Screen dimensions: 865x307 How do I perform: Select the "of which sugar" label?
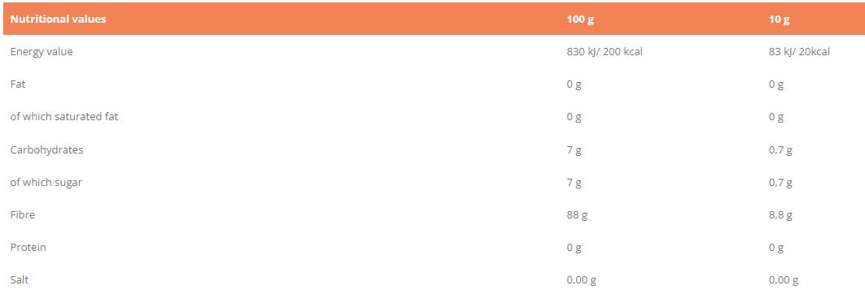[x=46, y=182]
